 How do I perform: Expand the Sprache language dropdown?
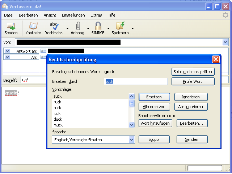click(x=131, y=139)
